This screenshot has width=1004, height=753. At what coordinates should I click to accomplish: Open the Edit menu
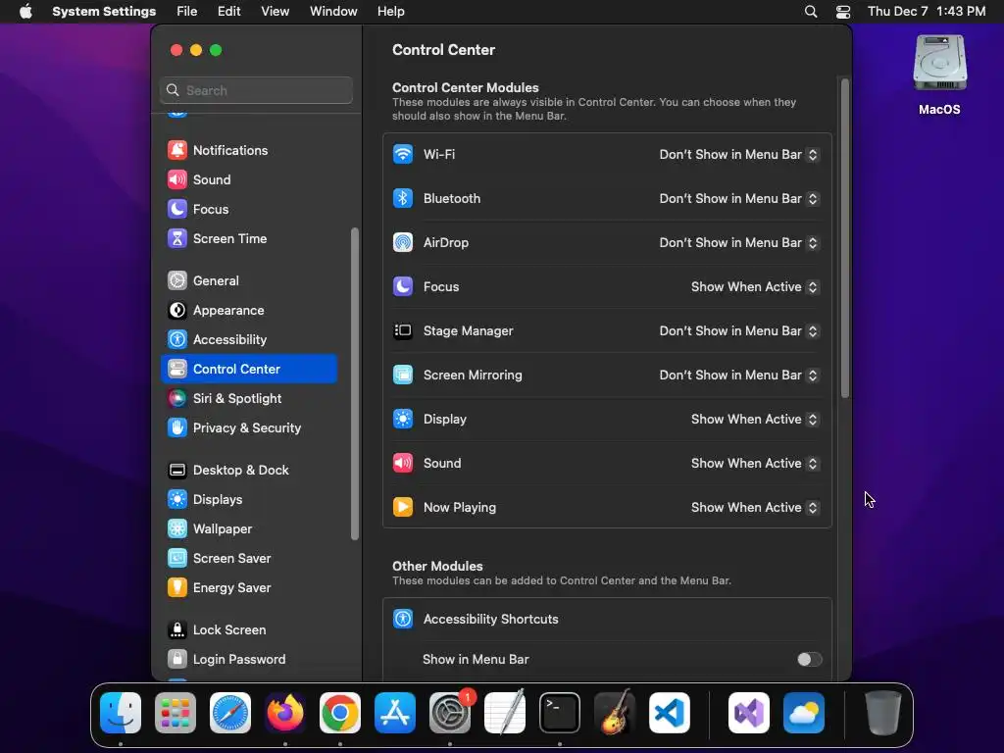(x=228, y=12)
